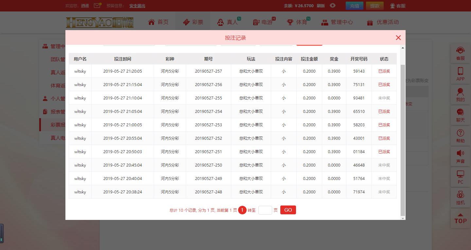Click draw number 59143
The image size is (471, 250).
pyautogui.click(x=359, y=71)
